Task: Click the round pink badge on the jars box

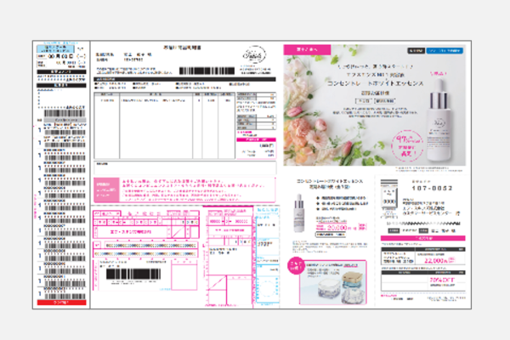Action: (x=296, y=265)
